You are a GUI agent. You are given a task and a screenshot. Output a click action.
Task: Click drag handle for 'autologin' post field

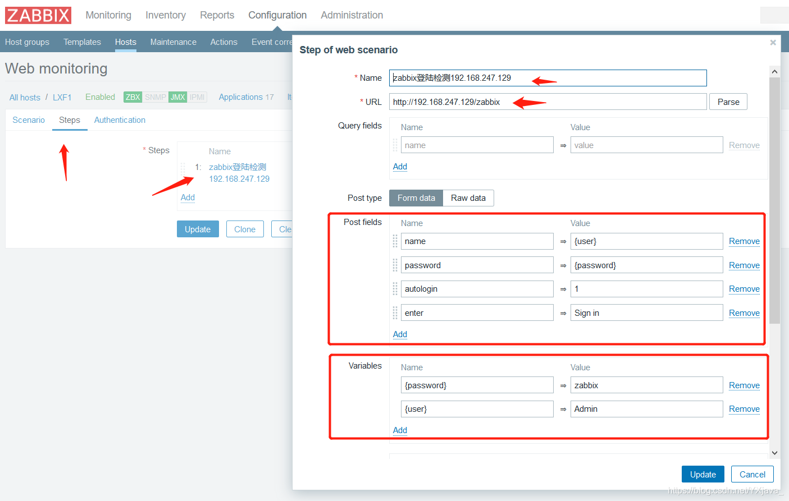pyautogui.click(x=395, y=289)
